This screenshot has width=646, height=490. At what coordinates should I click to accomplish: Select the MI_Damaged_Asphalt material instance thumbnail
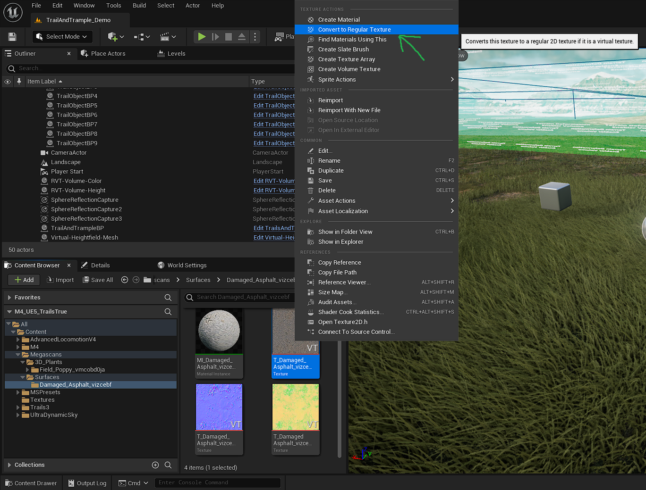(x=219, y=331)
